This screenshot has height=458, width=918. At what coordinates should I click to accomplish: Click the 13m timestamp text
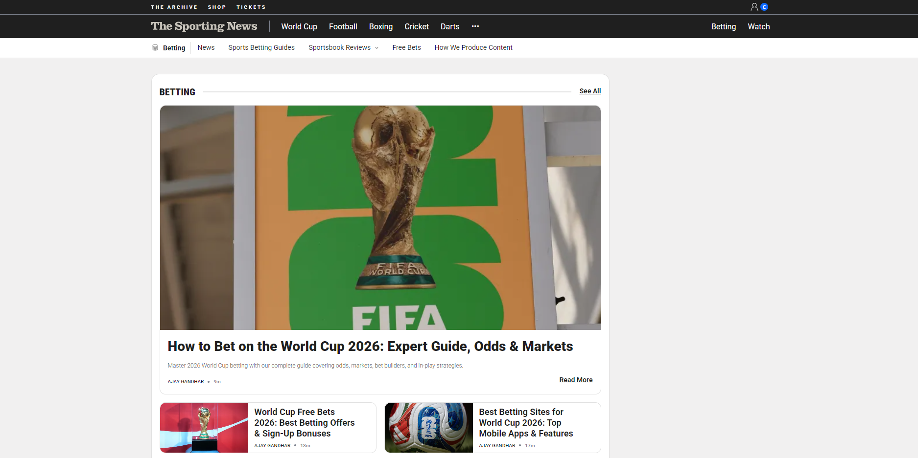coord(305,446)
